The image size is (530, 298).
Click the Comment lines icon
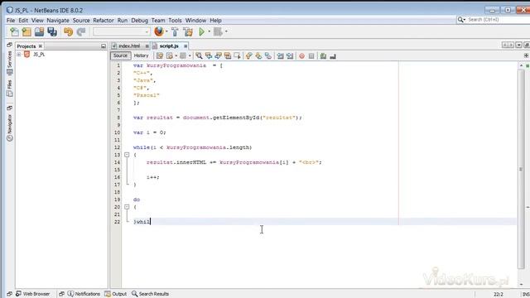point(323,56)
